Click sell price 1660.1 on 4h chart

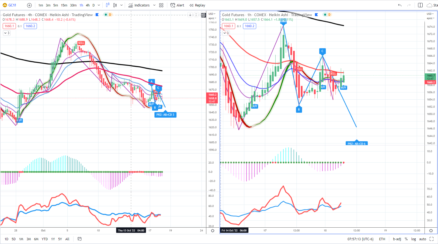pyautogui.click(x=9, y=26)
